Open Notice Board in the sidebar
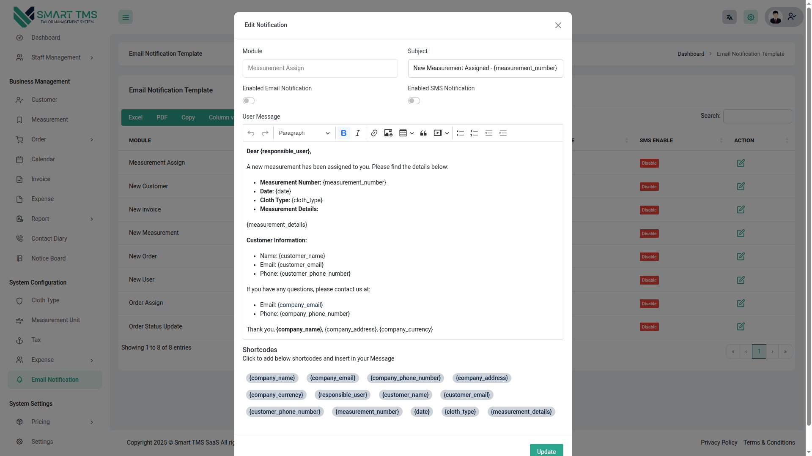 click(x=48, y=258)
